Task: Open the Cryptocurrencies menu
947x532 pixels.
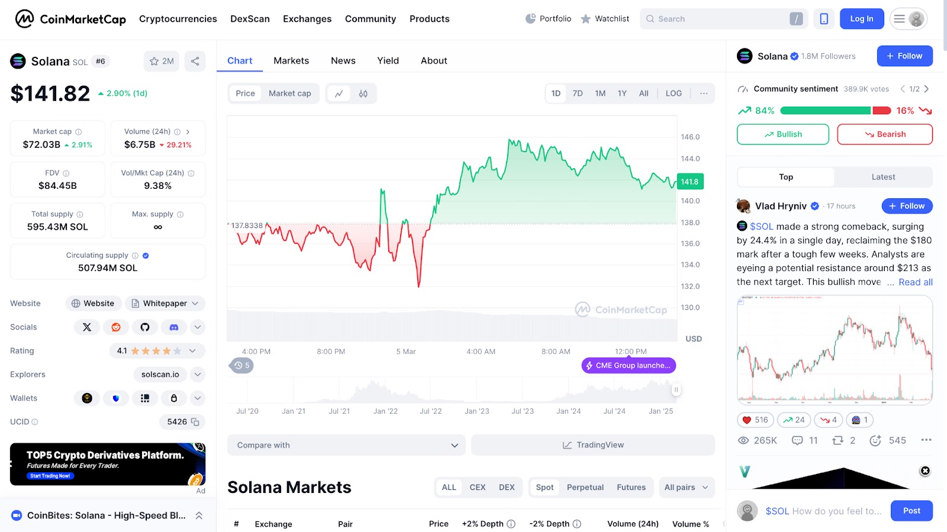Action: coord(178,19)
